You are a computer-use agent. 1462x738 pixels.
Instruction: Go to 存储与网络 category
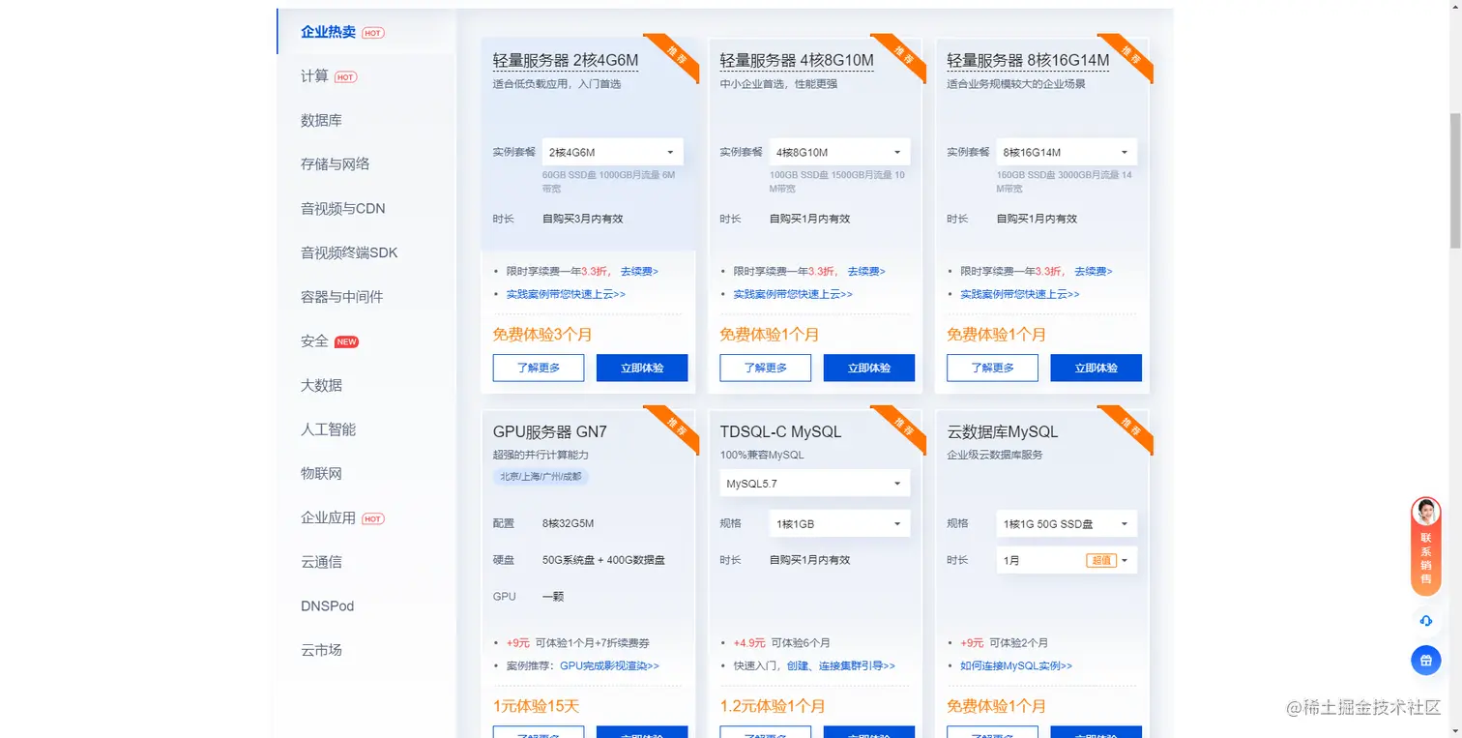coord(335,164)
